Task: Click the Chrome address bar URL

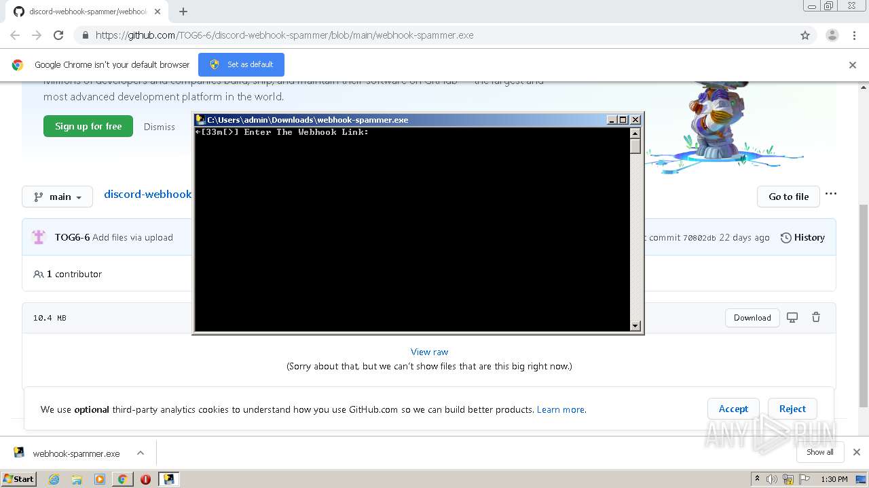Action: [x=284, y=35]
